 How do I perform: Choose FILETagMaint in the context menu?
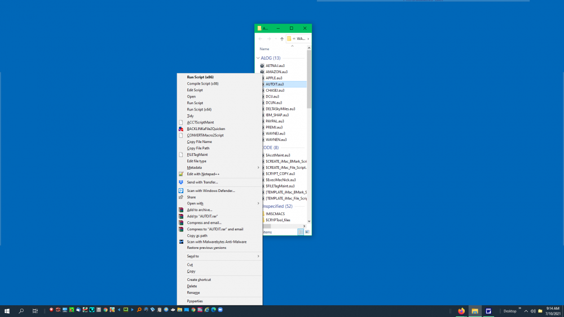[219, 154]
